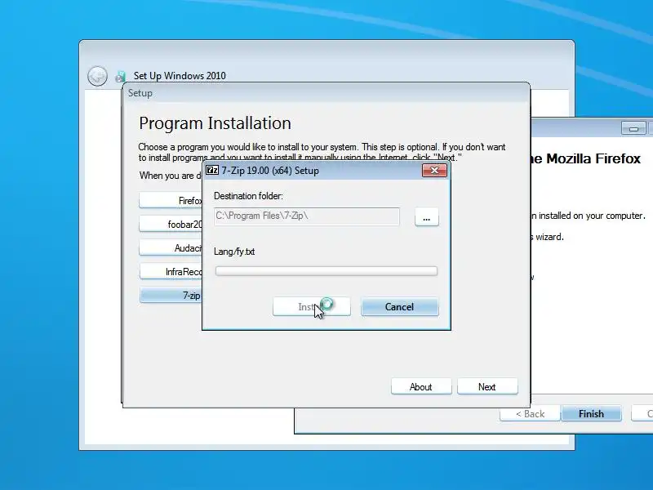Click the 'Destination folder:' label
Screen dimensions: 653x490
[x=248, y=196]
